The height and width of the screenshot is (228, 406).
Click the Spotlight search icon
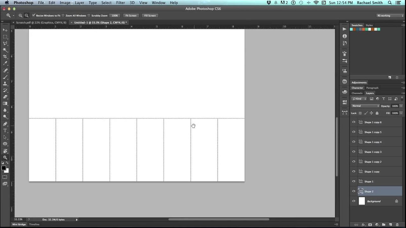click(390, 3)
